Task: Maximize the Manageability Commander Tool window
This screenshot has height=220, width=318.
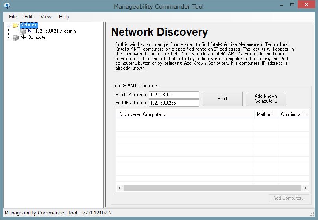Action: [292, 5]
